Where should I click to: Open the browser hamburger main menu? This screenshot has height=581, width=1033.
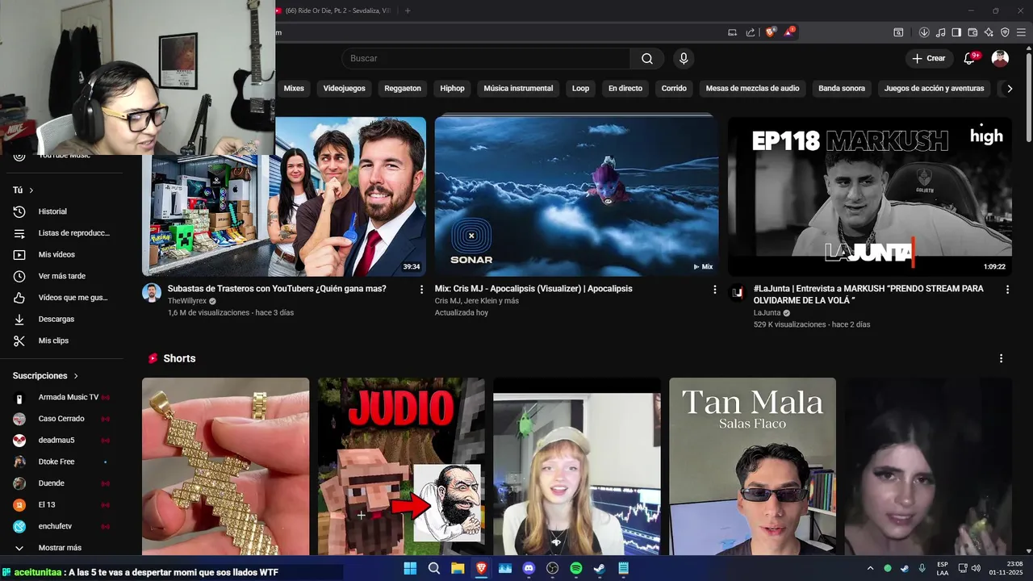pyautogui.click(x=1021, y=32)
